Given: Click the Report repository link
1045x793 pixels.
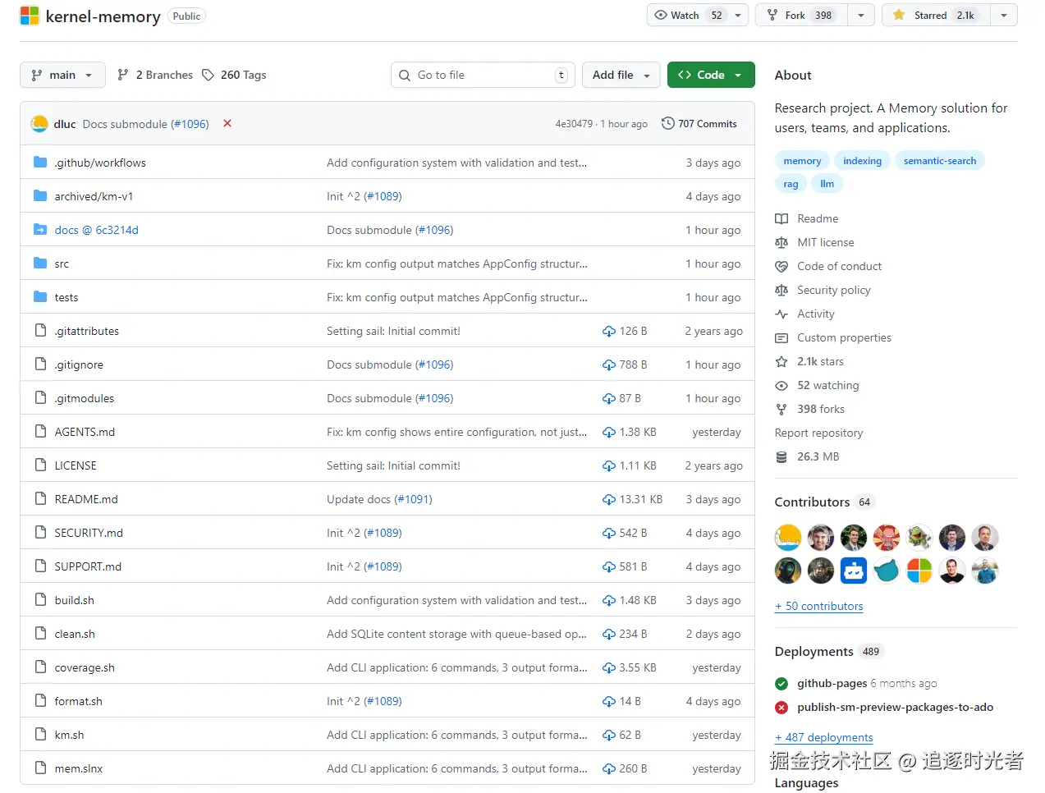Looking at the screenshot, I should point(818,433).
